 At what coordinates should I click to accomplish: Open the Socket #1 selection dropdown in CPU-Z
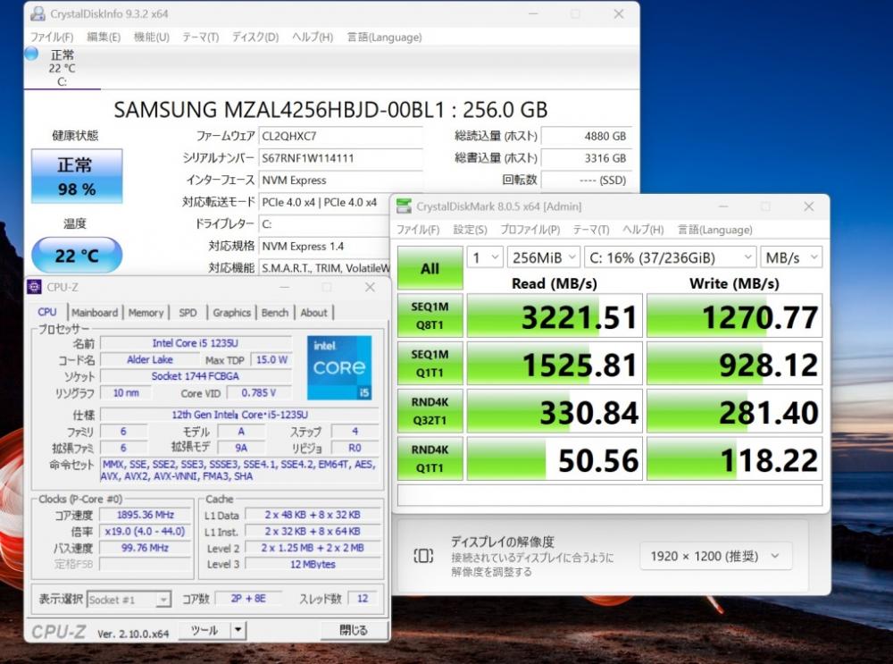click(x=129, y=600)
